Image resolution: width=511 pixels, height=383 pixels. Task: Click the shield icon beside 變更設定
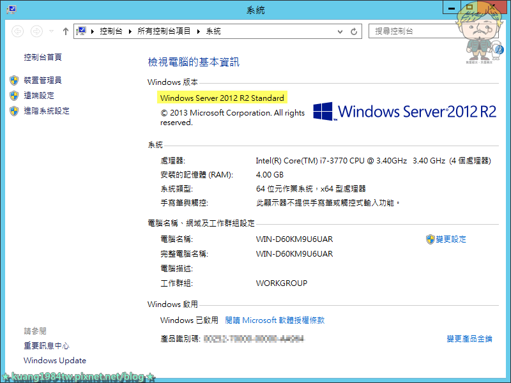pos(431,239)
